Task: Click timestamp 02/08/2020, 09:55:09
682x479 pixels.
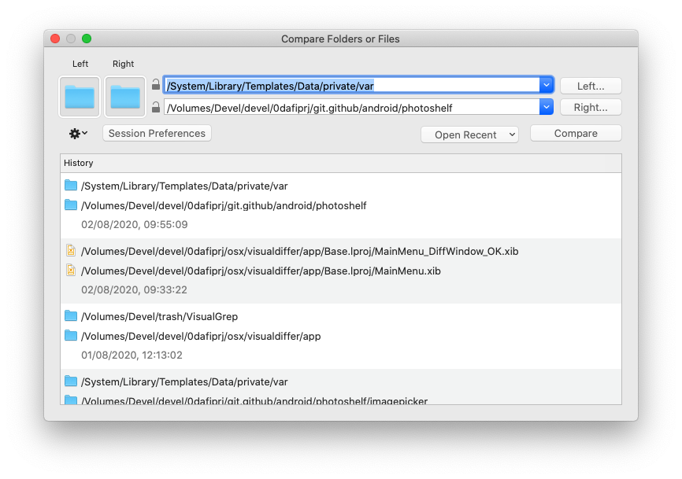Action: (135, 224)
